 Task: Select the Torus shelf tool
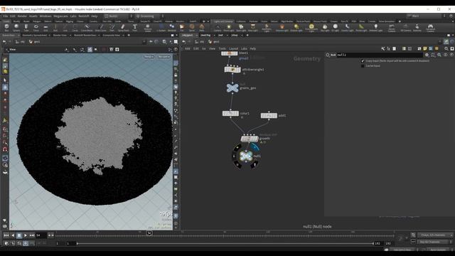pyautogui.click(x=36, y=28)
